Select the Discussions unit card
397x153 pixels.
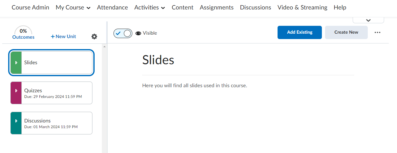57,123
